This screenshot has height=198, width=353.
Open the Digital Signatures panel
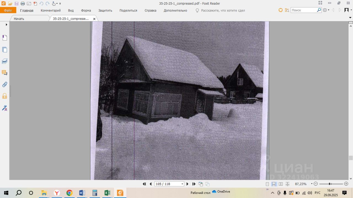click(5, 108)
